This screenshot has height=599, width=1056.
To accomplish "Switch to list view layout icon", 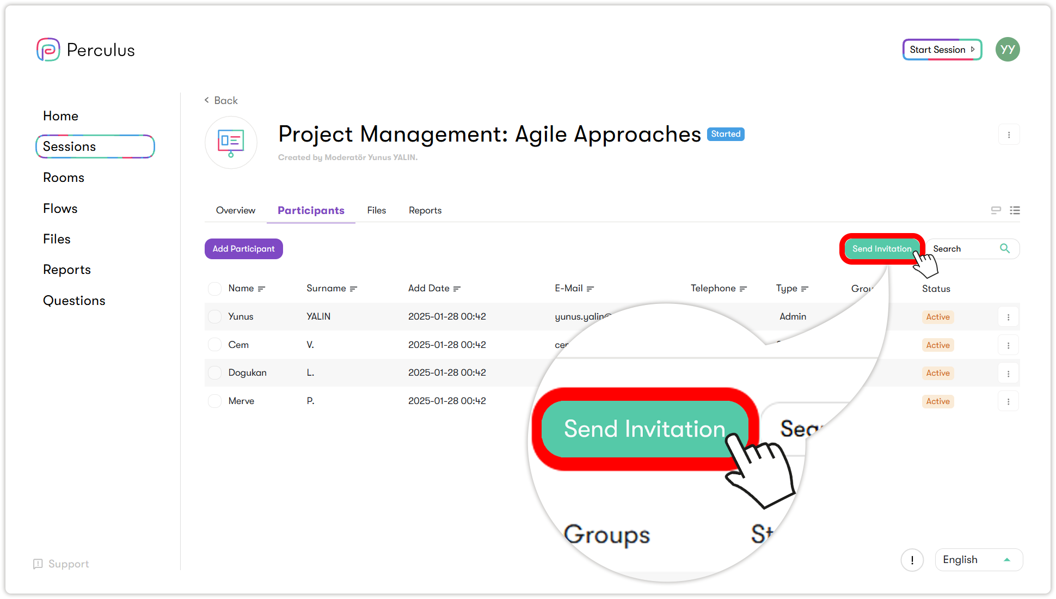I will coord(1015,210).
